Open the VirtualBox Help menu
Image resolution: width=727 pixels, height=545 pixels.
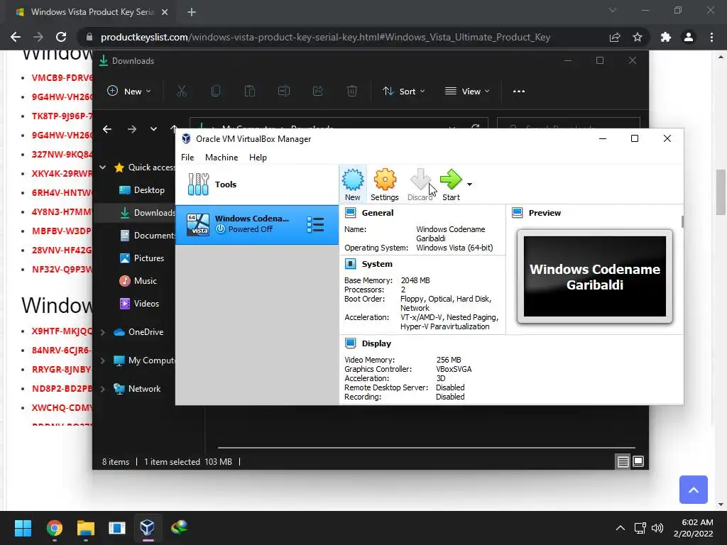pos(258,157)
